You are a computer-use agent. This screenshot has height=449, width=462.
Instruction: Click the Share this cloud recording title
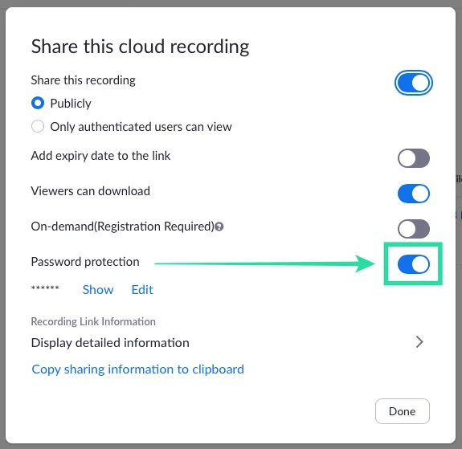tap(141, 47)
